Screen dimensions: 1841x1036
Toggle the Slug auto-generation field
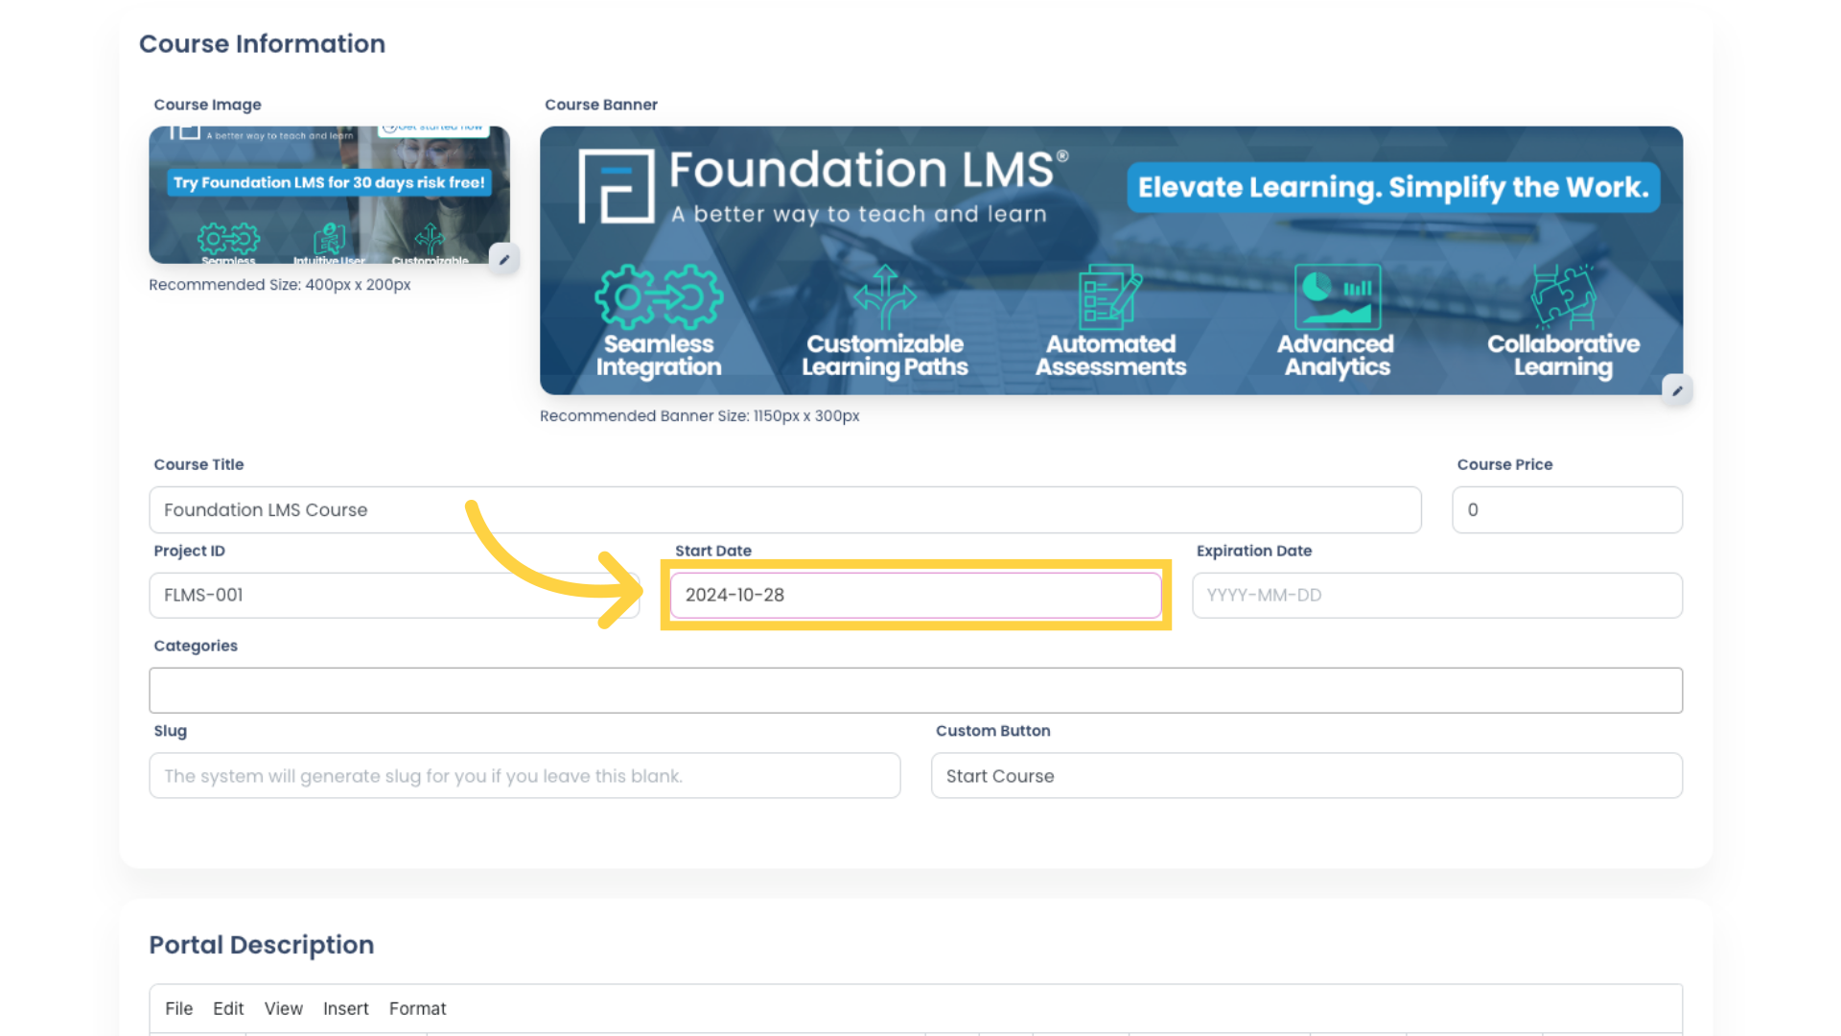(524, 775)
